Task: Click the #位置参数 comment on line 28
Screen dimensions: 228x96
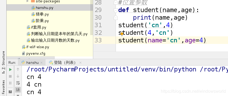Action: point(133,3)
